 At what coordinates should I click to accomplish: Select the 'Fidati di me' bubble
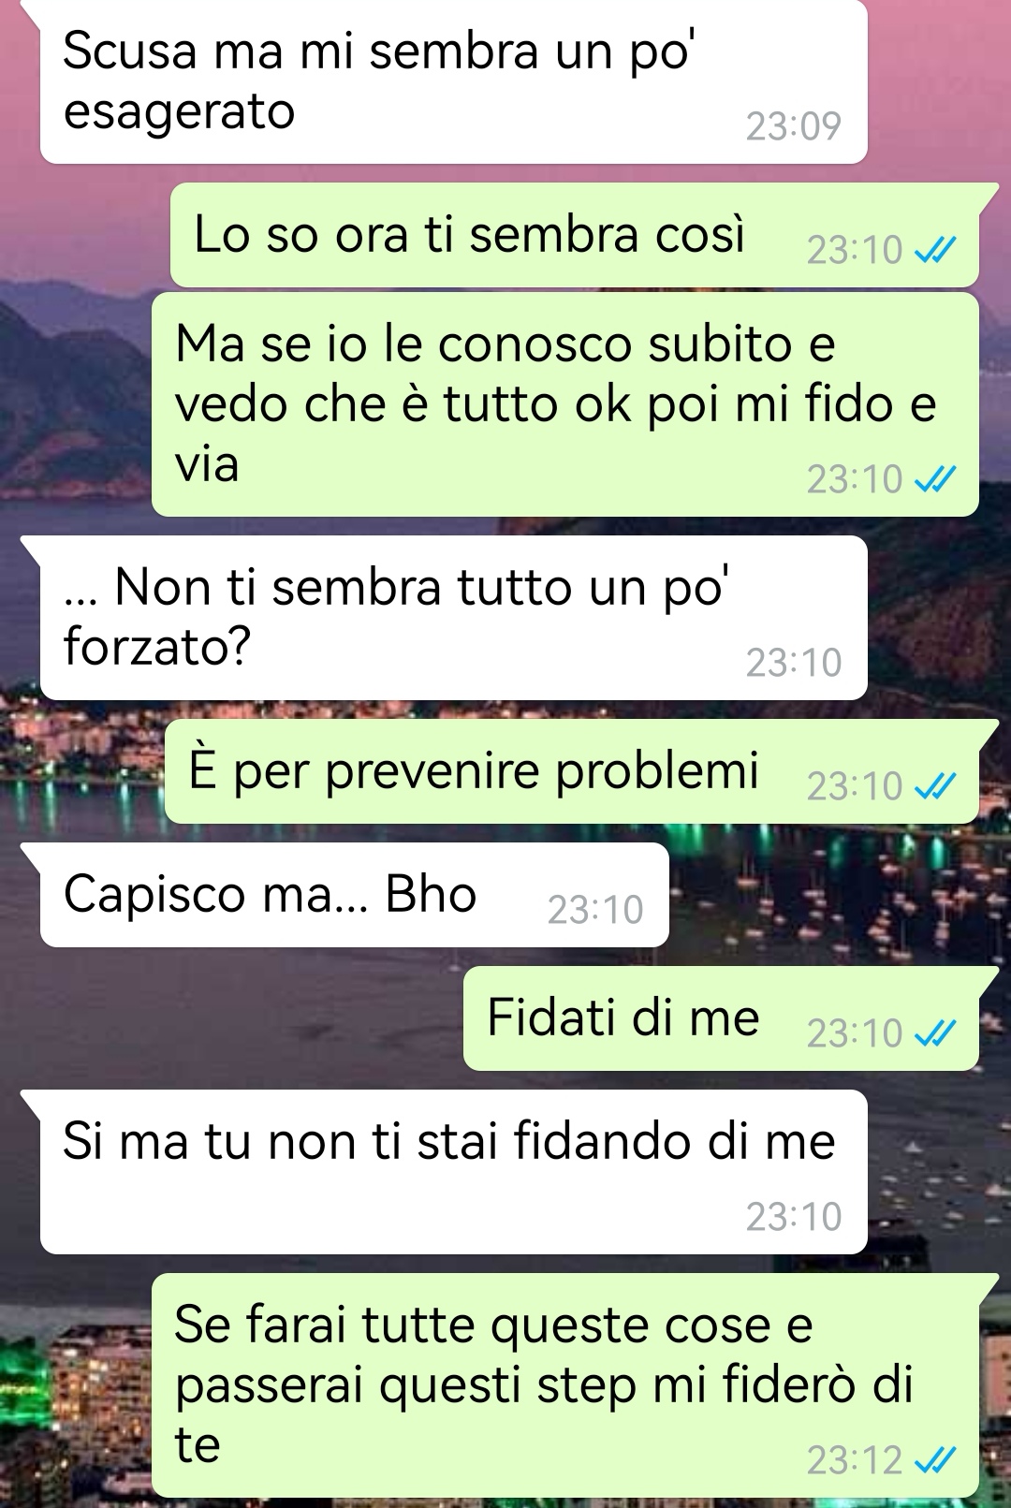click(721, 1018)
